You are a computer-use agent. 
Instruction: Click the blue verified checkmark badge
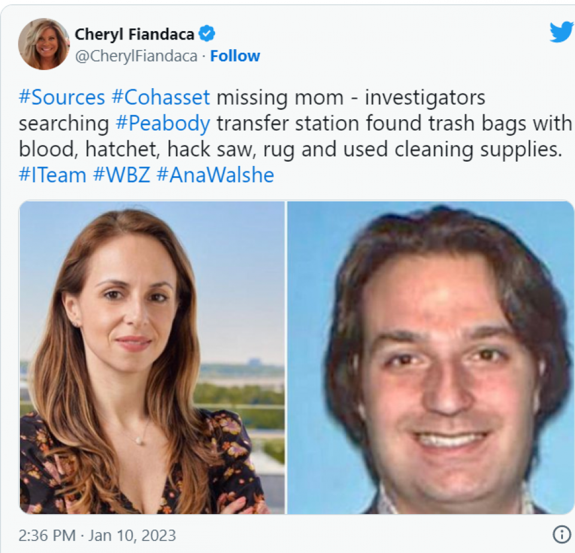207,34
